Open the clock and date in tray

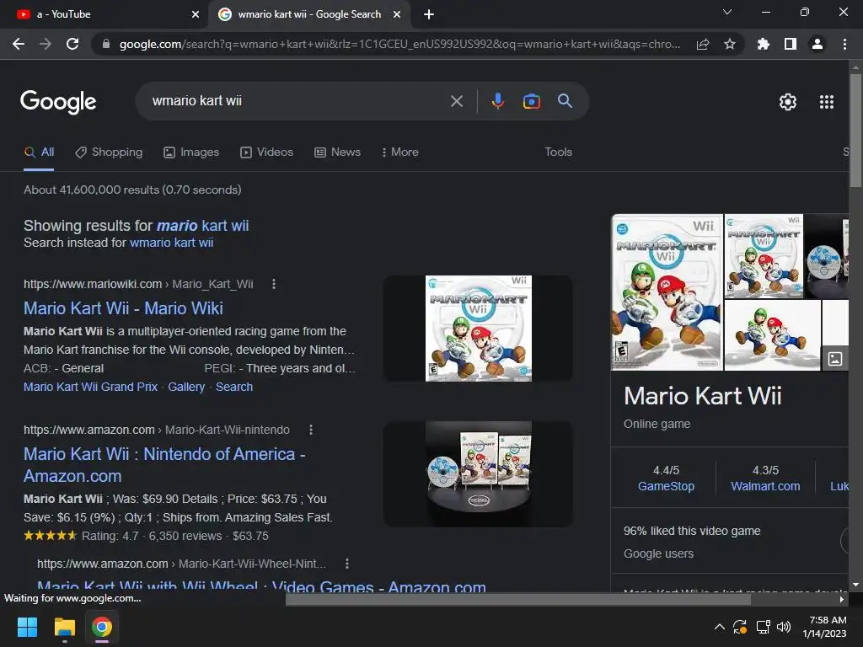coord(824,627)
